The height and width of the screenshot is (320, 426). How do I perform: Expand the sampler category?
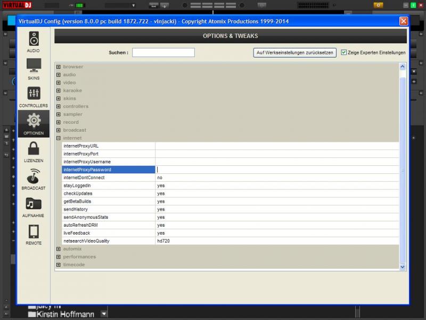click(59, 114)
